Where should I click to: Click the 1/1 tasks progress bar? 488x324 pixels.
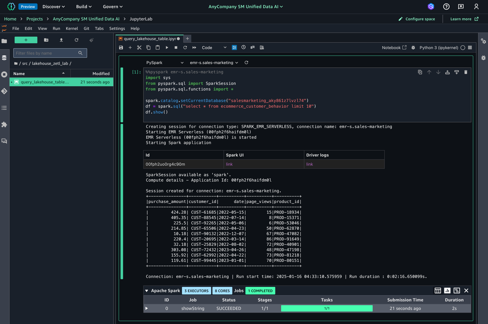click(326, 308)
